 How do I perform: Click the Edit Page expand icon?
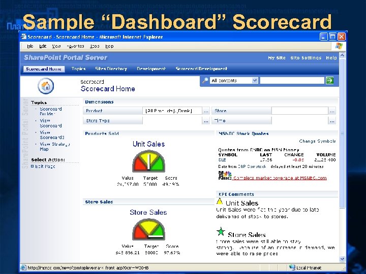point(33,166)
